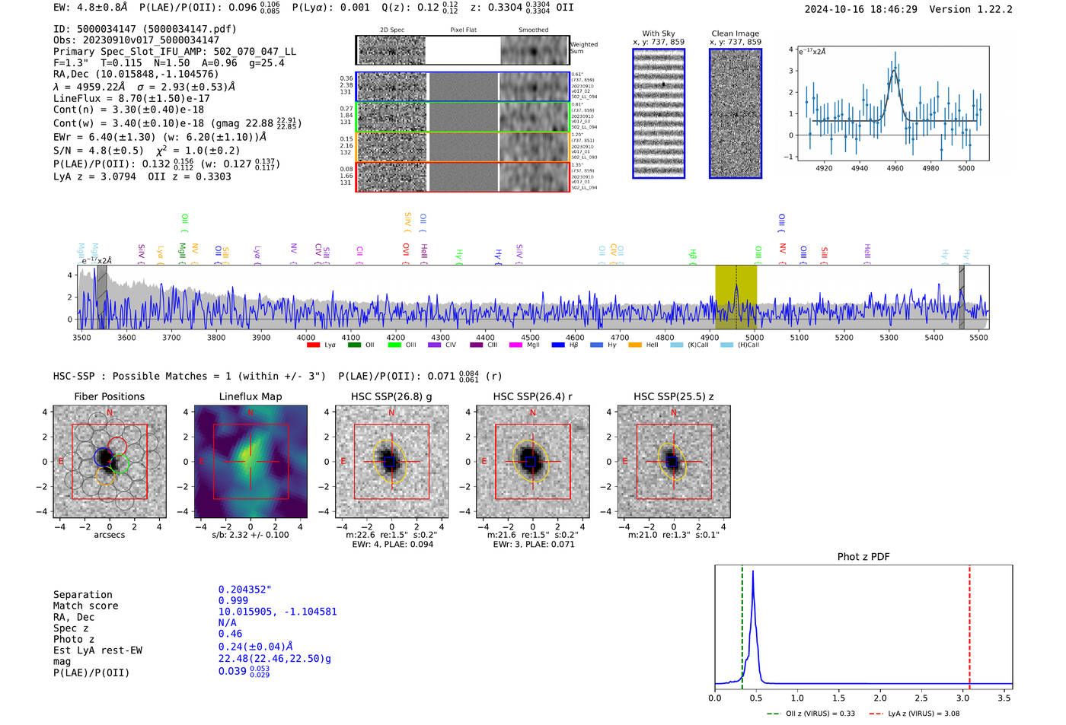Click the yellow highlighted region in spectrum
Screen dimensions: 1066x725
(x=736, y=297)
